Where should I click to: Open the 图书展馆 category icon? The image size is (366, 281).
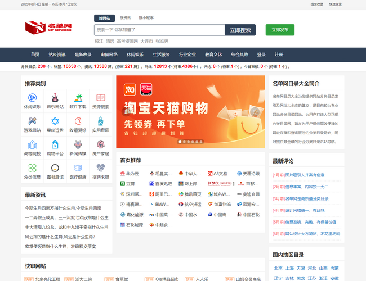55,167
